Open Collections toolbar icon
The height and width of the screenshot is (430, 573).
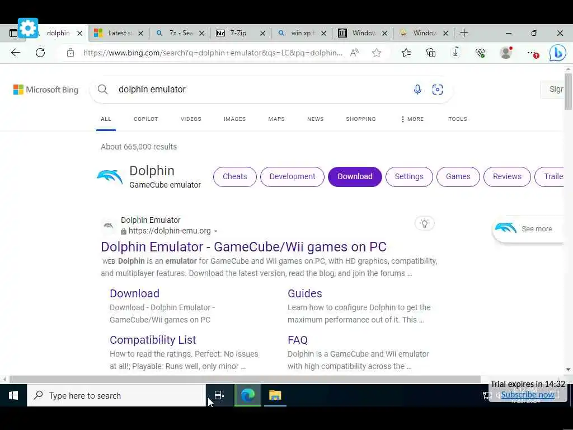(431, 53)
